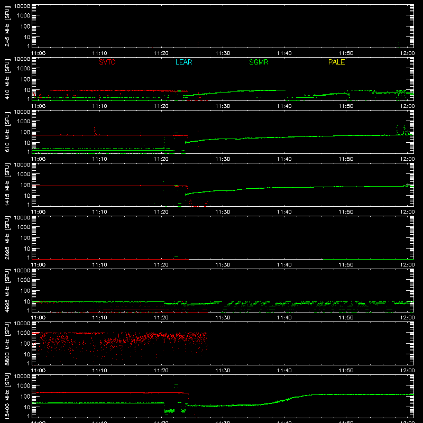The height and width of the screenshot is (423, 423).
Task: Click the 11:10 tick label of the 2695 MHz plot
Action: click(100, 265)
